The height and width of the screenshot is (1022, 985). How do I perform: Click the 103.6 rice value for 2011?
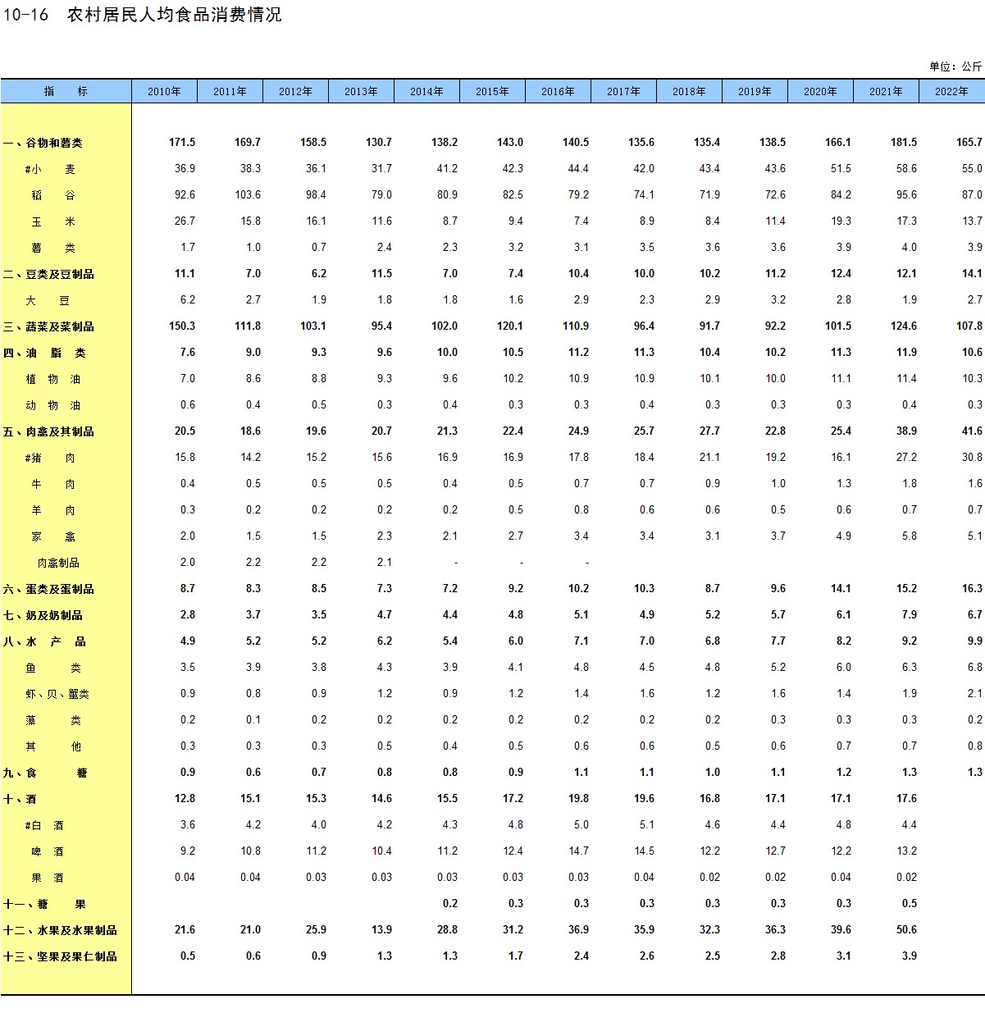pyautogui.click(x=248, y=195)
